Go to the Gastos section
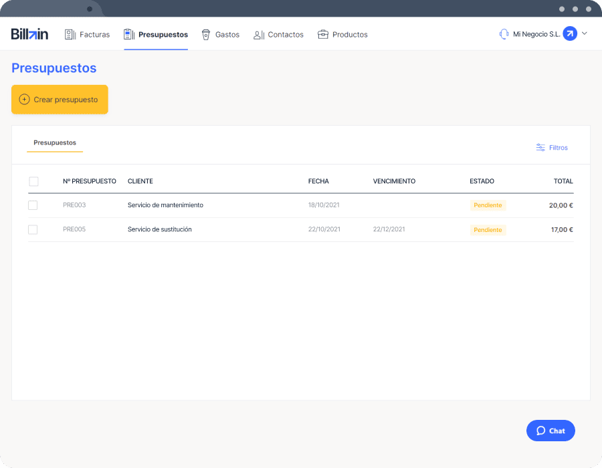Image resolution: width=602 pixels, height=468 pixels. (x=220, y=35)
